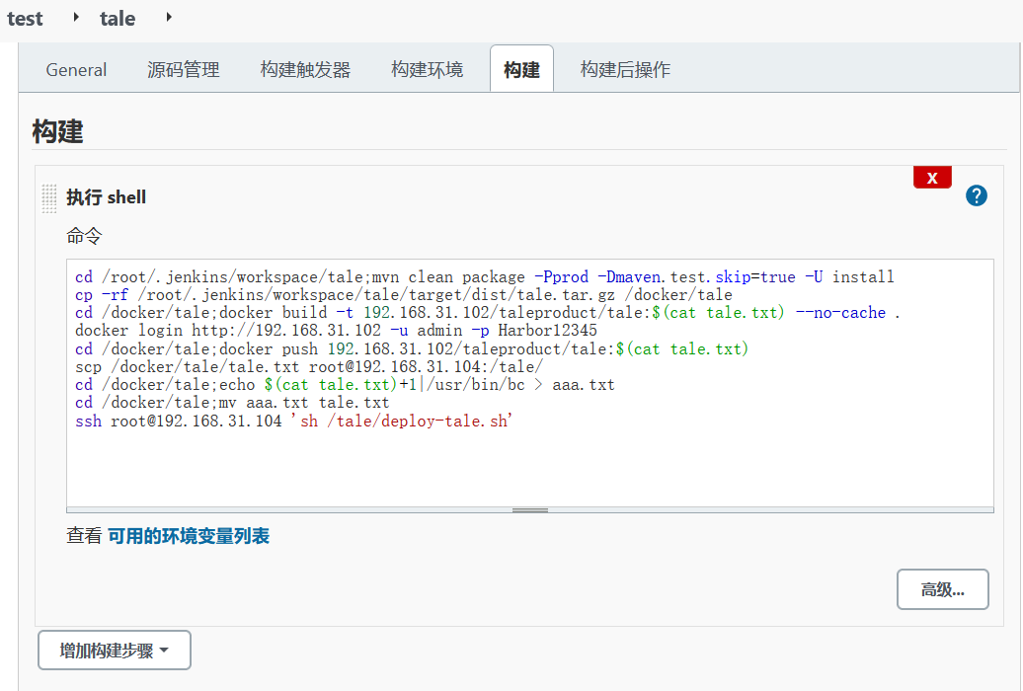Expand the breadcrumb arrow after test

pos(77,17)
